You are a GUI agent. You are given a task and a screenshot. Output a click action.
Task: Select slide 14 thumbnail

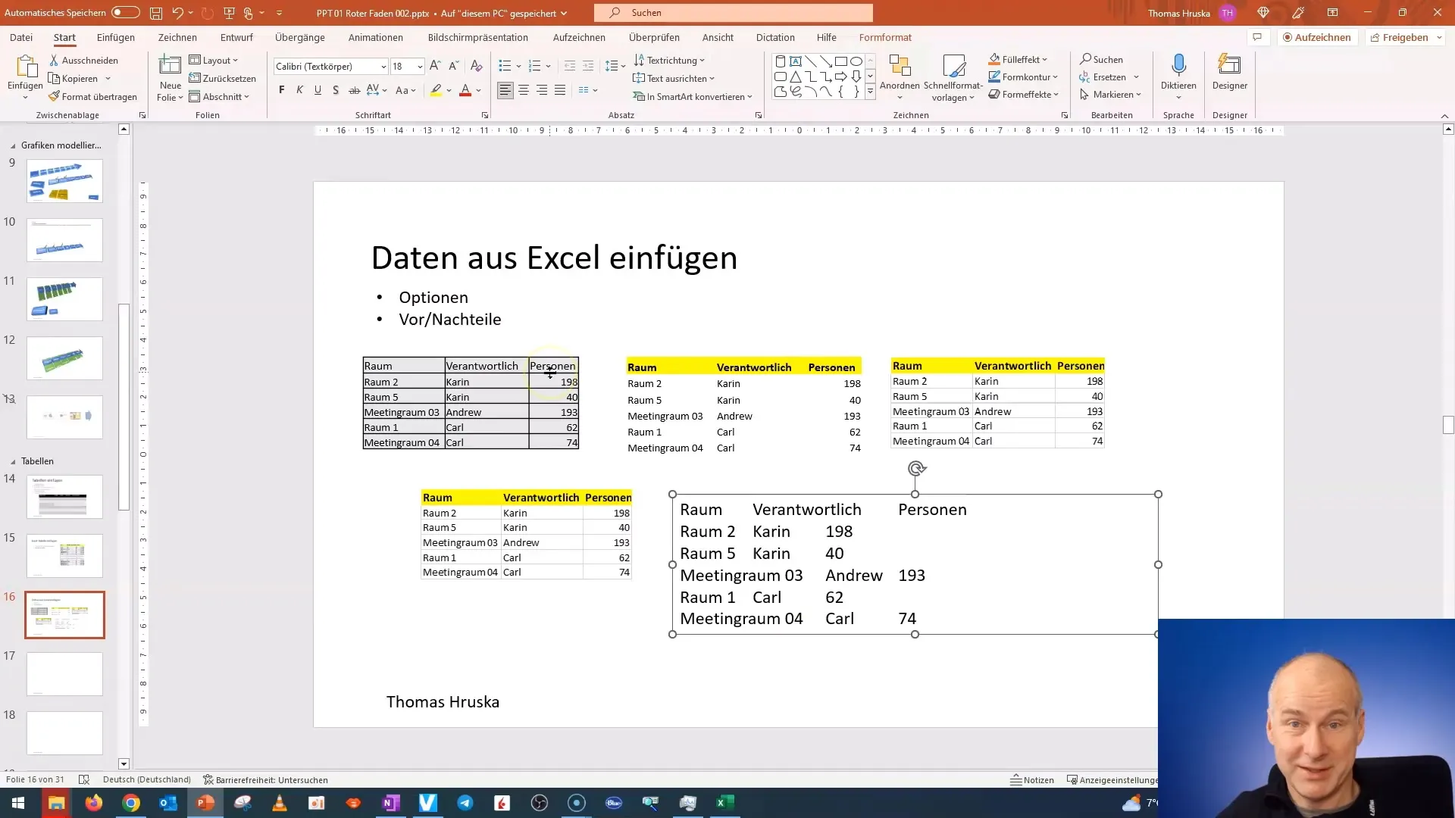click(x=64, y=496)
